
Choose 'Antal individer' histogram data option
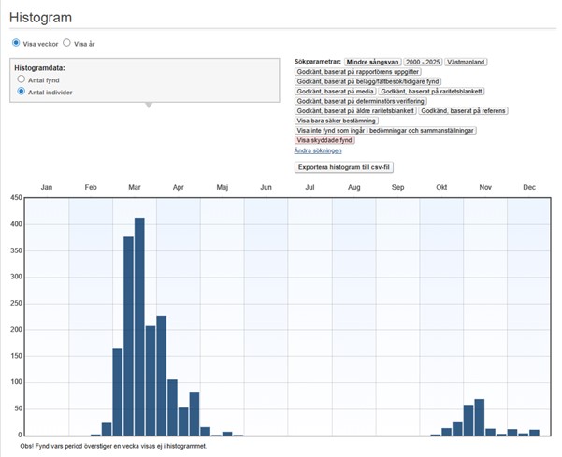point(22,93)
